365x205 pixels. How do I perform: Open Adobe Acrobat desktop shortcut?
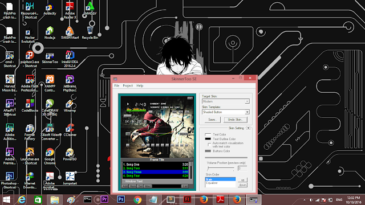click(50, 181)
